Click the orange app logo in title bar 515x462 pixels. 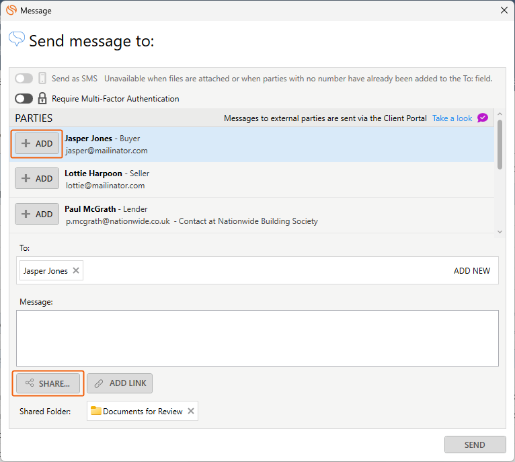pyautogui.click(x=11, y=10)
